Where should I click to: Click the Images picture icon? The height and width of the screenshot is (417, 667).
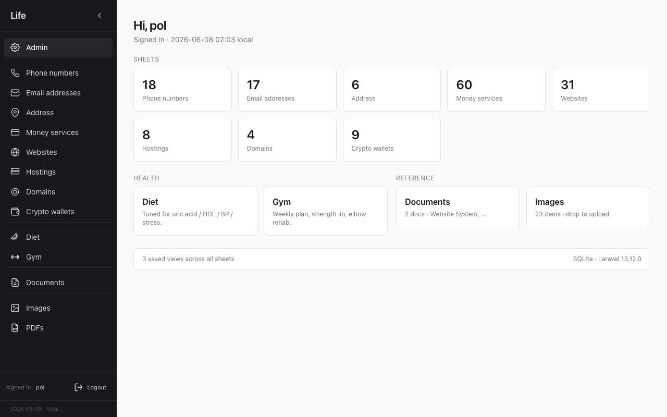click(x=15, y=308)
